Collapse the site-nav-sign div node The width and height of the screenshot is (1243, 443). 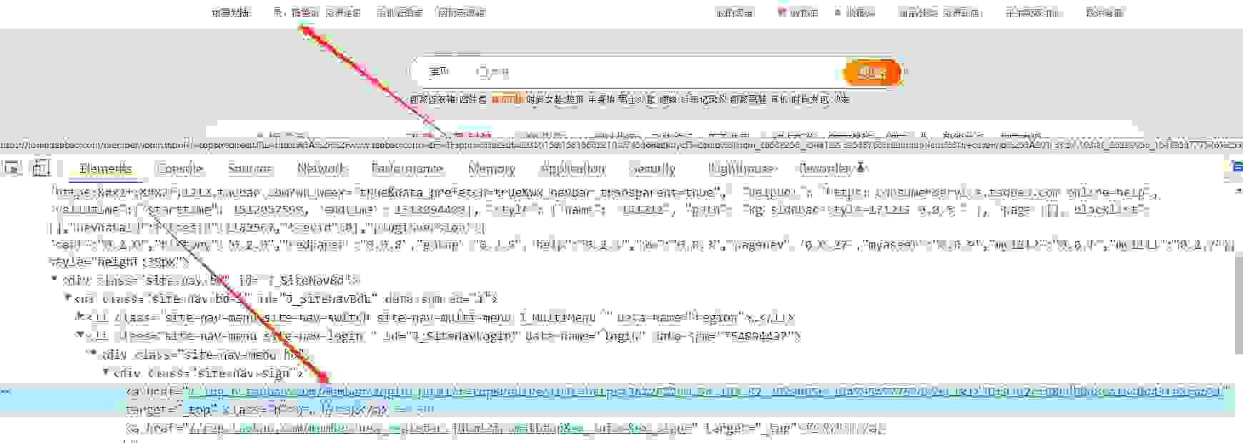pos(106,372)
